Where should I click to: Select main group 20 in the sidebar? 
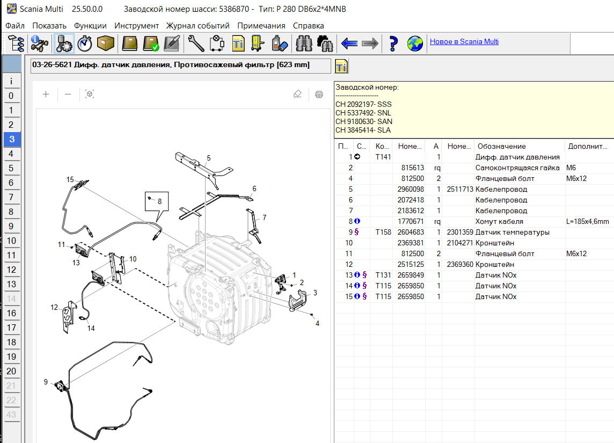tap(11, 371)
